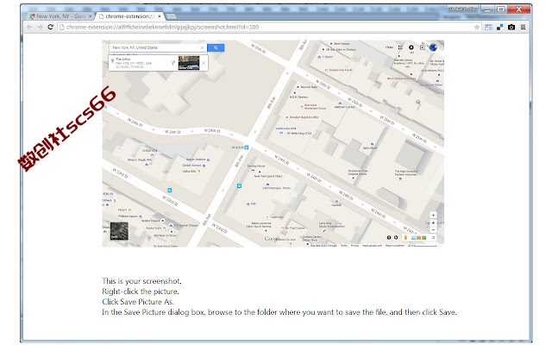Bookmark this page with the star icon
The width and height of the screenshot is (552, 345).
tap(477, 27)
